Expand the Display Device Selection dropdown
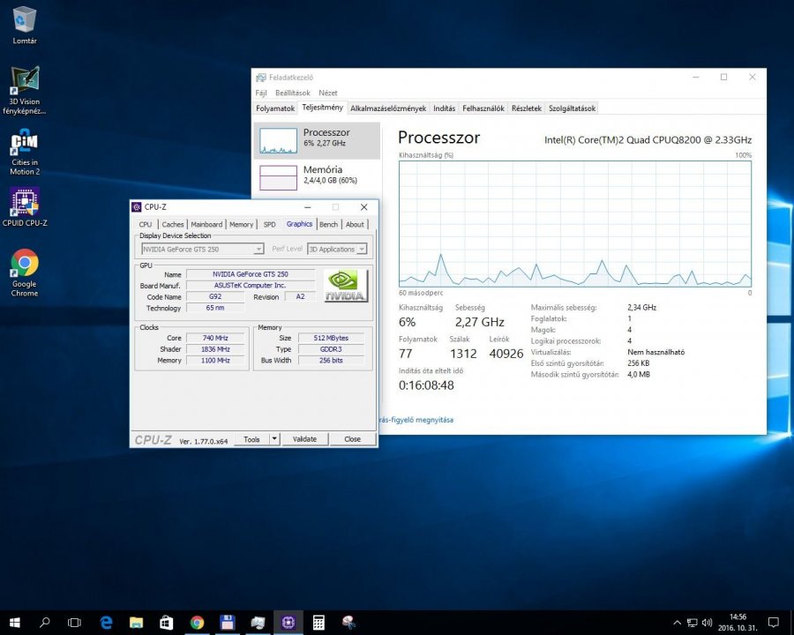The height and width of the screenshot is (635, 794). [x=258, y=249]
